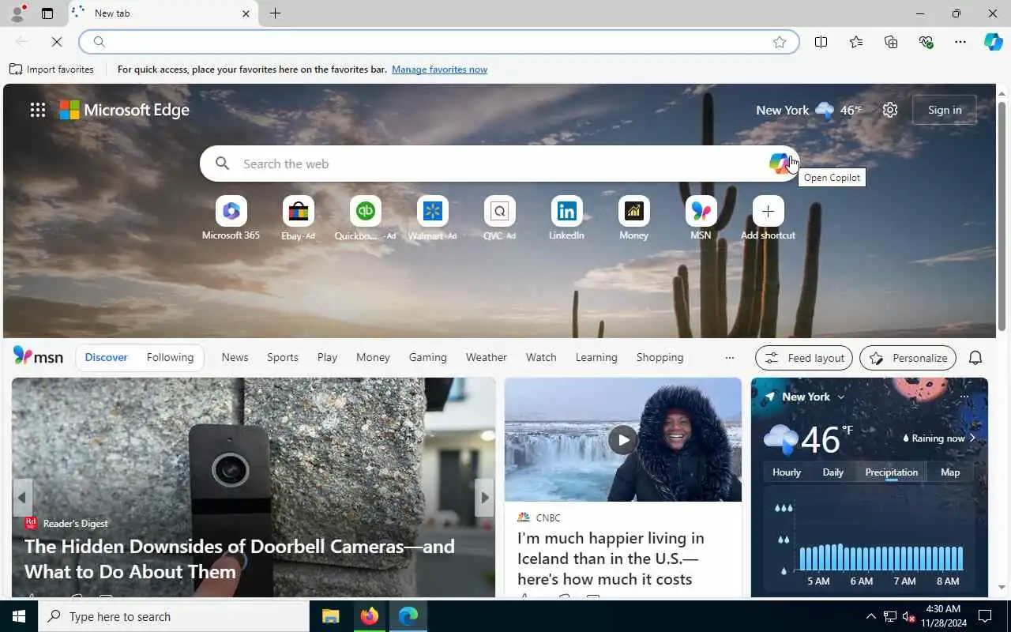The image size is (1011, 632).
Task: Select the Map weather tab
Action: pos(950,472)
